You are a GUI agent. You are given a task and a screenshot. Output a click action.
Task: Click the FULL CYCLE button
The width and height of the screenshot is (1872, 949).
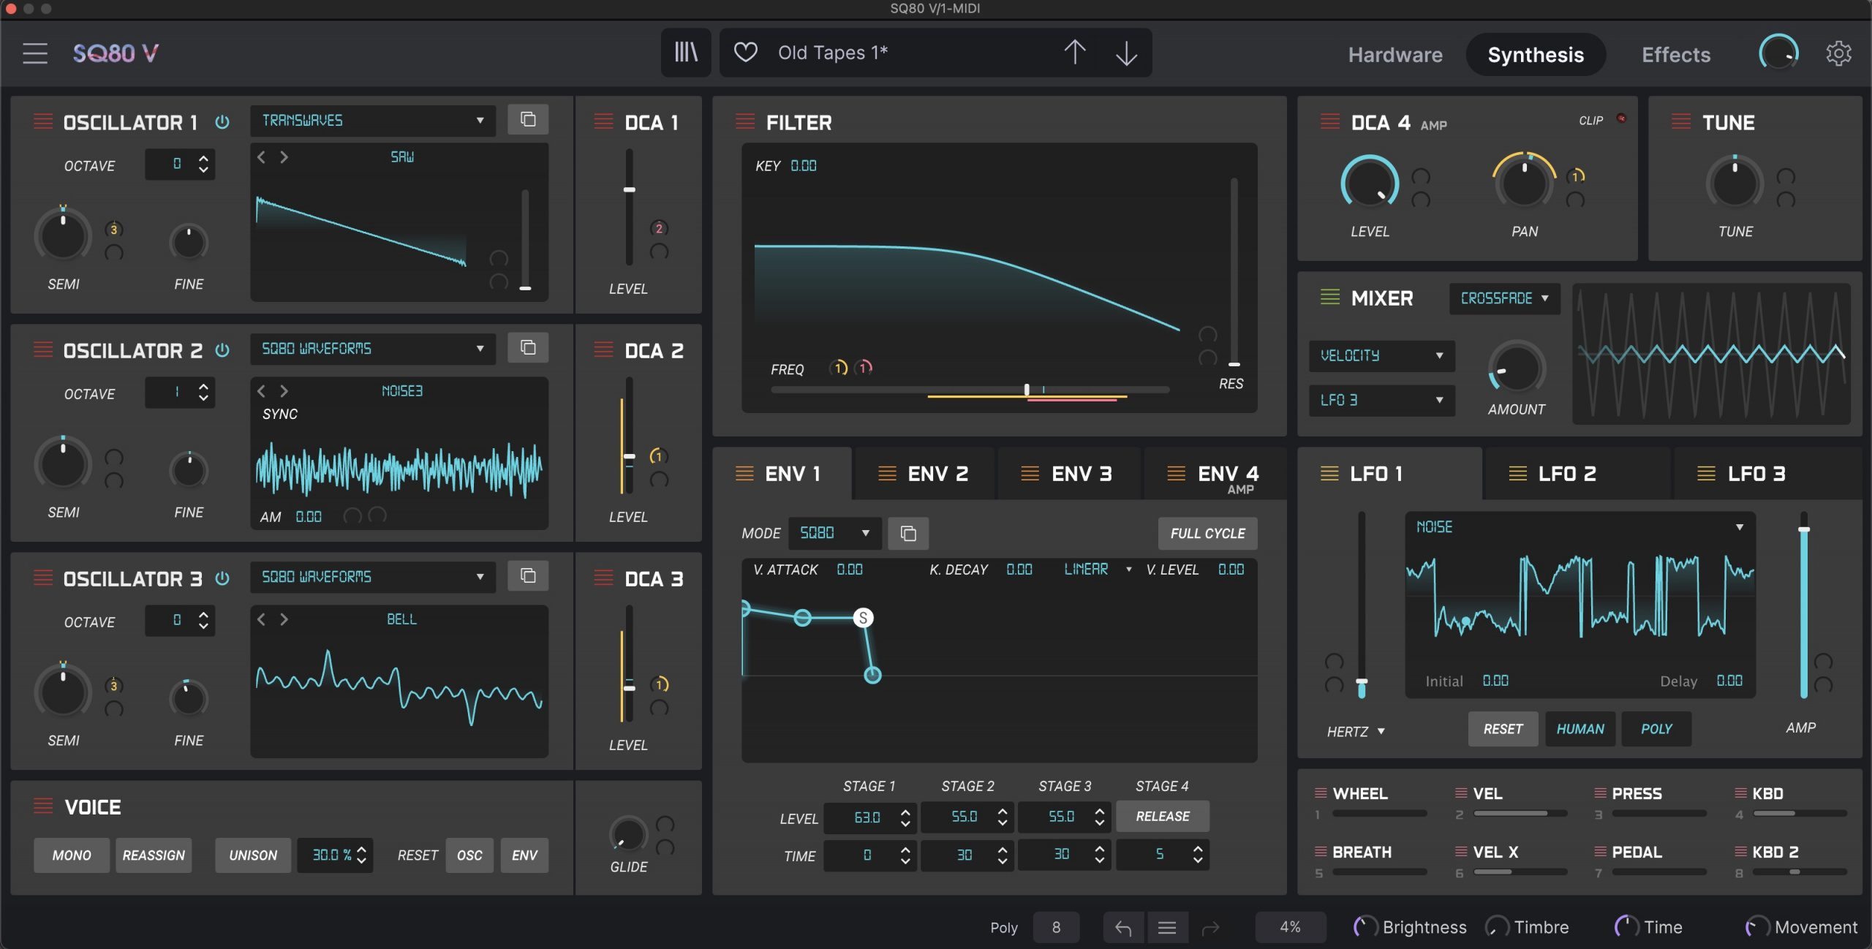pyautogui.click(x=1208, y=533)
